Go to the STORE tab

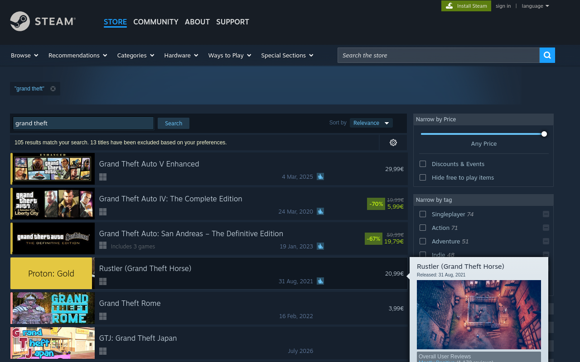[115, 22]
